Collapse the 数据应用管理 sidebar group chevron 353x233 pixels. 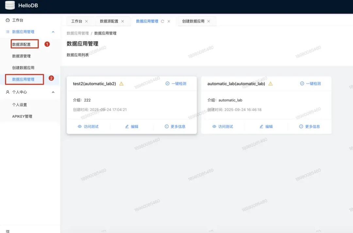point(53,32)
